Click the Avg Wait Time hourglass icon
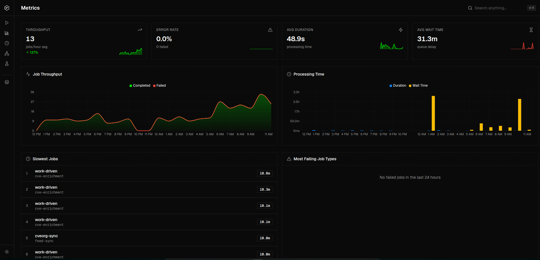The image size is (540, 260). pyautogui.click(x=531, y=30)
